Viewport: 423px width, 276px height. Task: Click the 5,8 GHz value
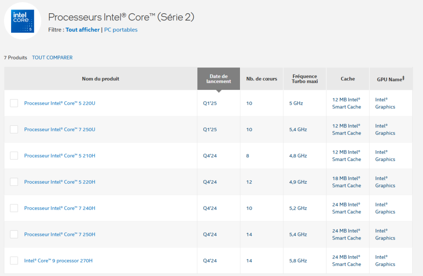pos(298,261)
